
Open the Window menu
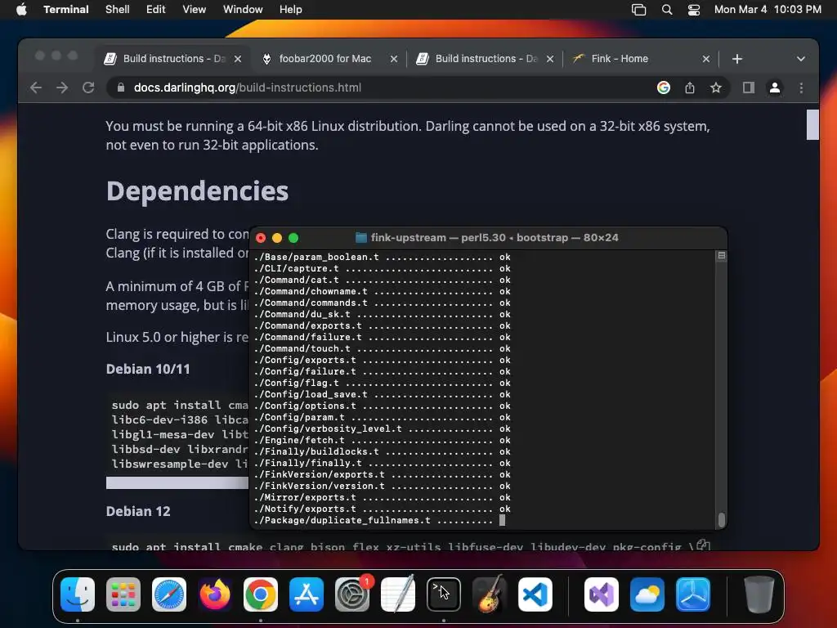point(243,10)
